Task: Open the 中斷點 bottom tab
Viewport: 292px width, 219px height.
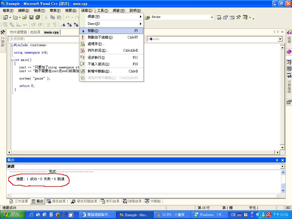Action: (153, 201)
